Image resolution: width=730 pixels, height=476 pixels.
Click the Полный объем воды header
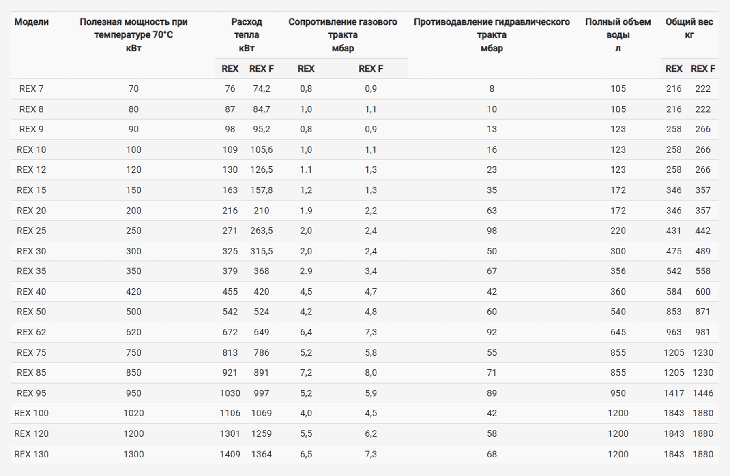point(618,35)
